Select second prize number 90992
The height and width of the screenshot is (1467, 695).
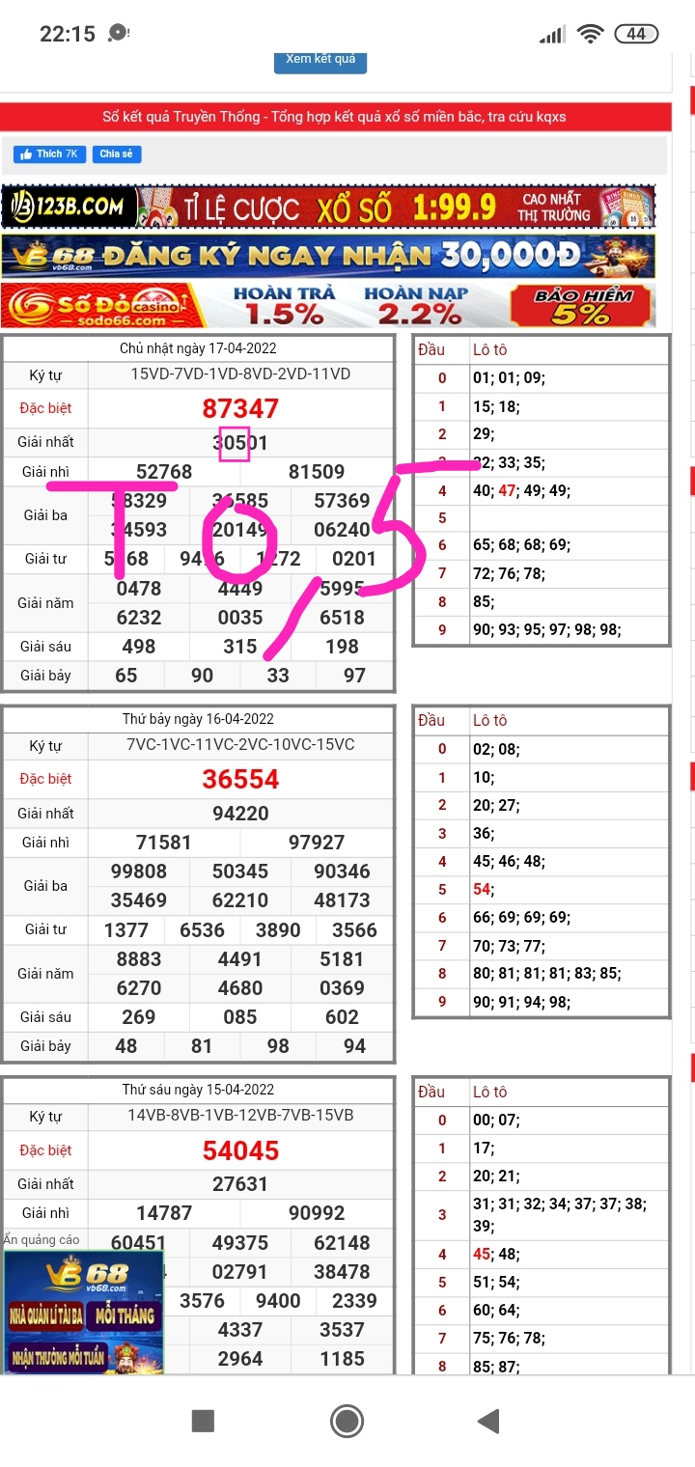pos(317,1213)
